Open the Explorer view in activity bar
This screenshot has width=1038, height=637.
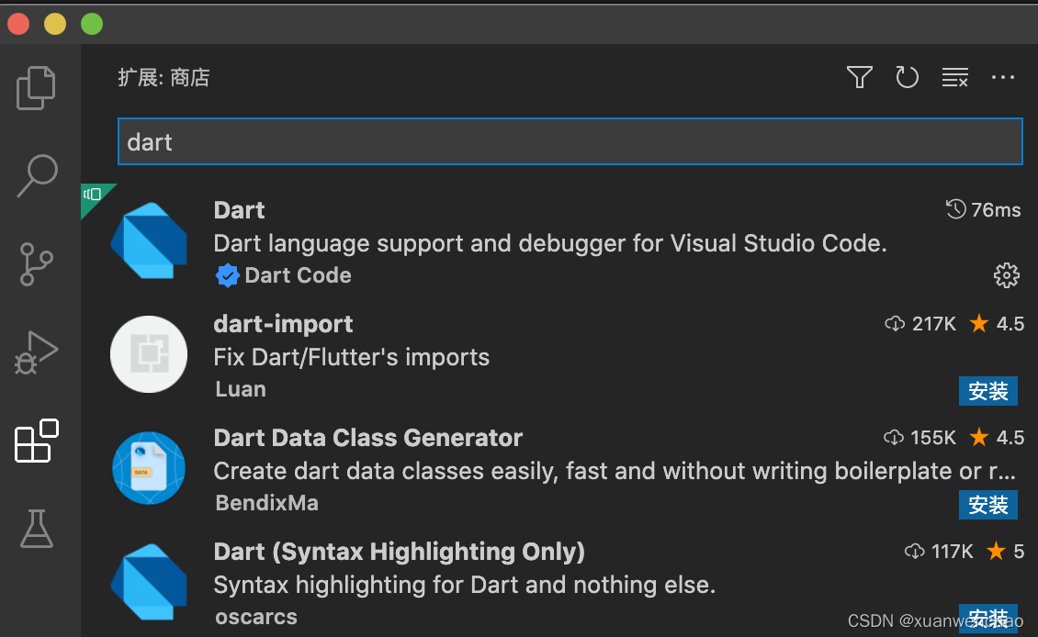[37, 88]
